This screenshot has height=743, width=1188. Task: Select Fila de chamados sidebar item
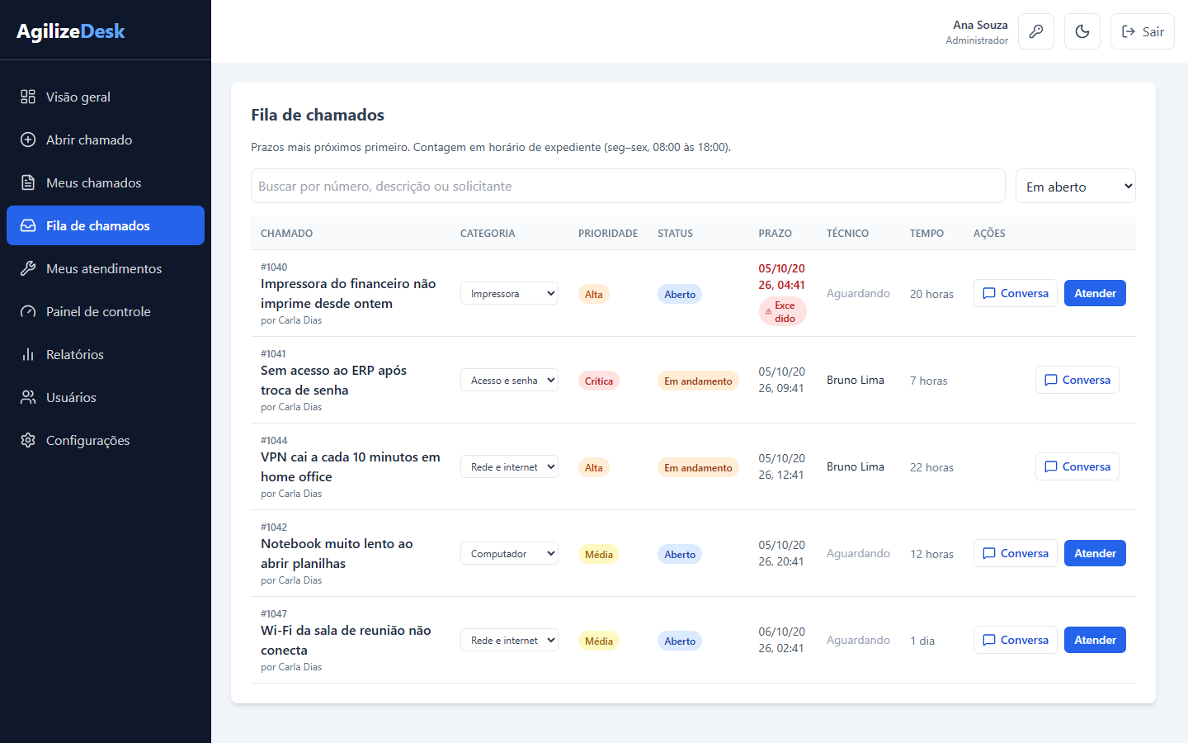point(106,225)
